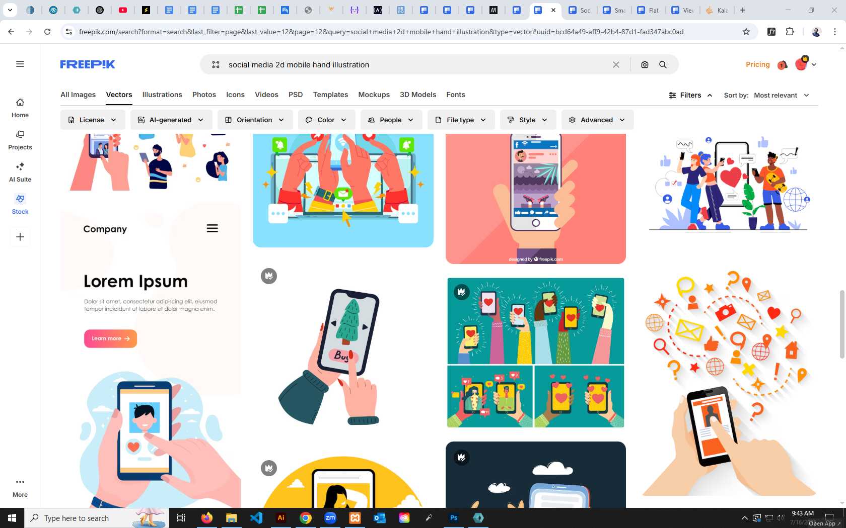Expand the Orientation filter
The image size is (846, 528).
click(x=255, y=120)
